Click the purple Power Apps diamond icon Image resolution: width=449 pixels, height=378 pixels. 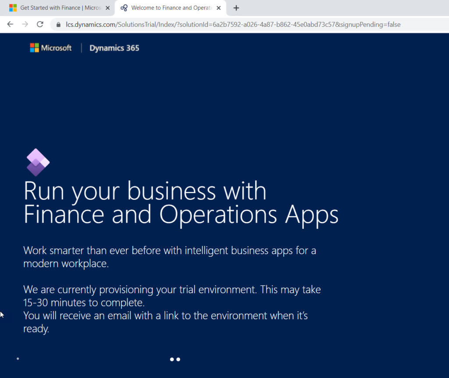pyautogui.click(x=38, y=162)
